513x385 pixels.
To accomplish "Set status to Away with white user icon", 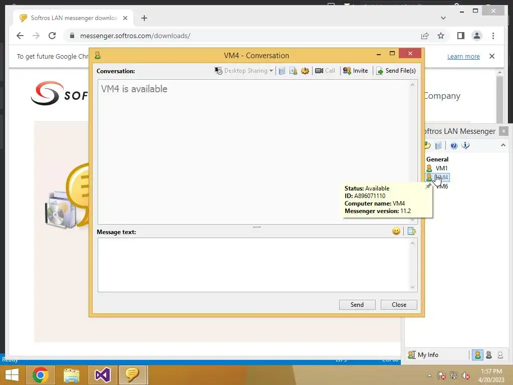I will pyautogui.click(x=500, y=354).
